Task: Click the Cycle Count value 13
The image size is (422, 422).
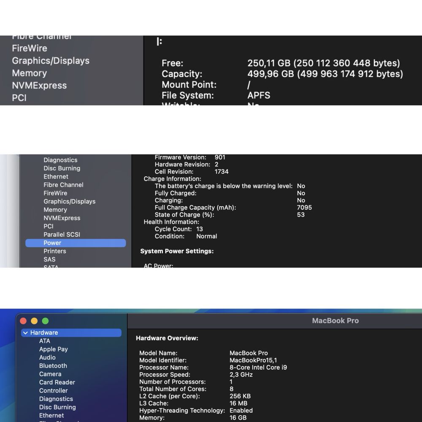Action: click(200, 229)
